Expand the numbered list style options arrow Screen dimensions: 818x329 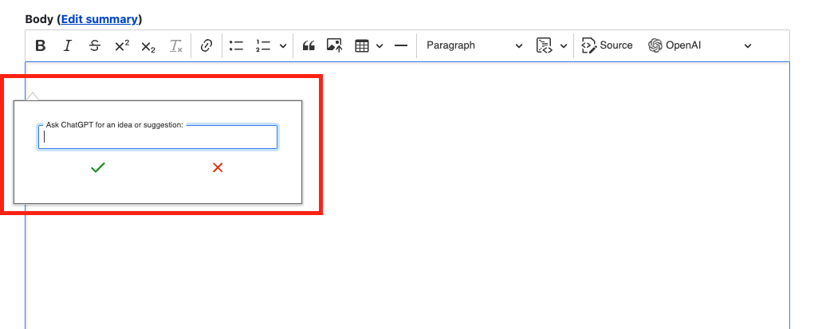coord(283,45)
